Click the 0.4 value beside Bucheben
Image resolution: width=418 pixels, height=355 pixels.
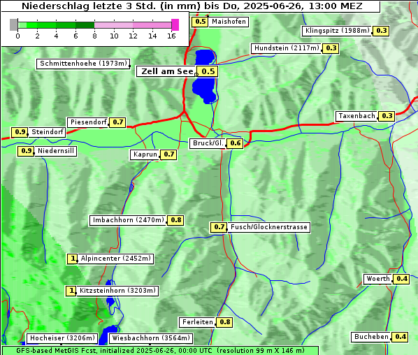[x=400, y=337]
